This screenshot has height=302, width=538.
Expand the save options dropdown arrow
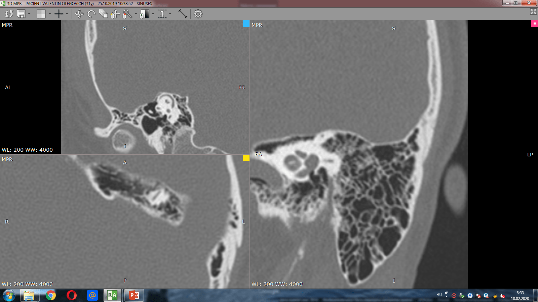click(x=29, y=14)
